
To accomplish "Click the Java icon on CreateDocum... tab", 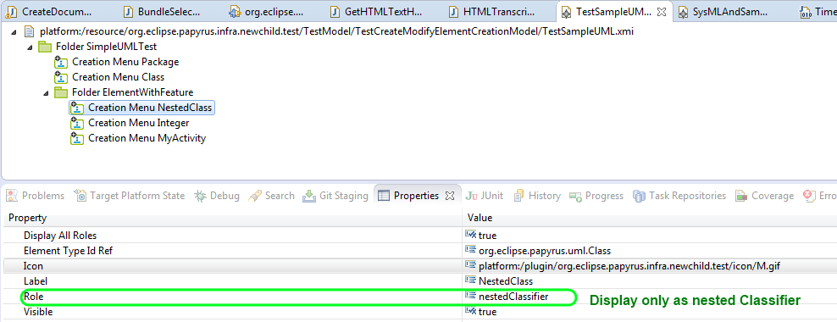I will pyautogui.click(x=11, y=12).
